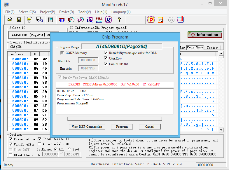Viewport: 229px width, 170px height.
Task: Open the Tools(V) menu
Action: 84,12
